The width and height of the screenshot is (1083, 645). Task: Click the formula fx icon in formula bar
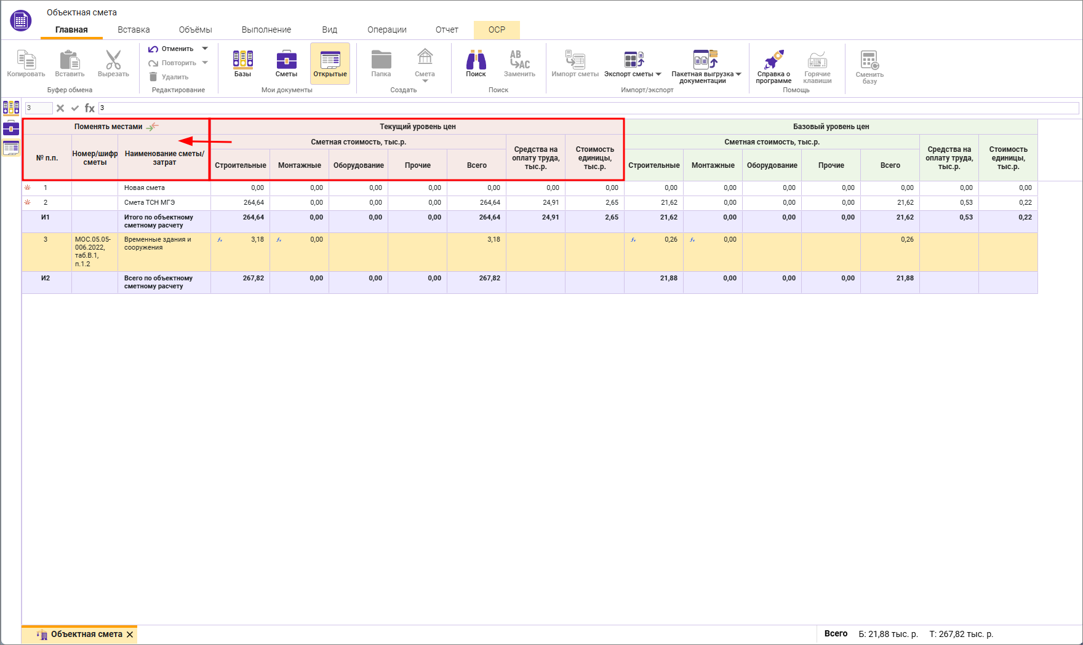pos(90,108)
